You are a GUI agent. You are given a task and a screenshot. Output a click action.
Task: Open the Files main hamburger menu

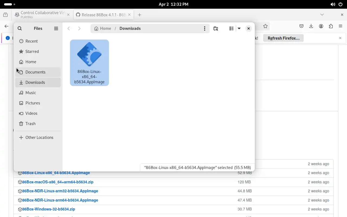(x=56, y=28)
